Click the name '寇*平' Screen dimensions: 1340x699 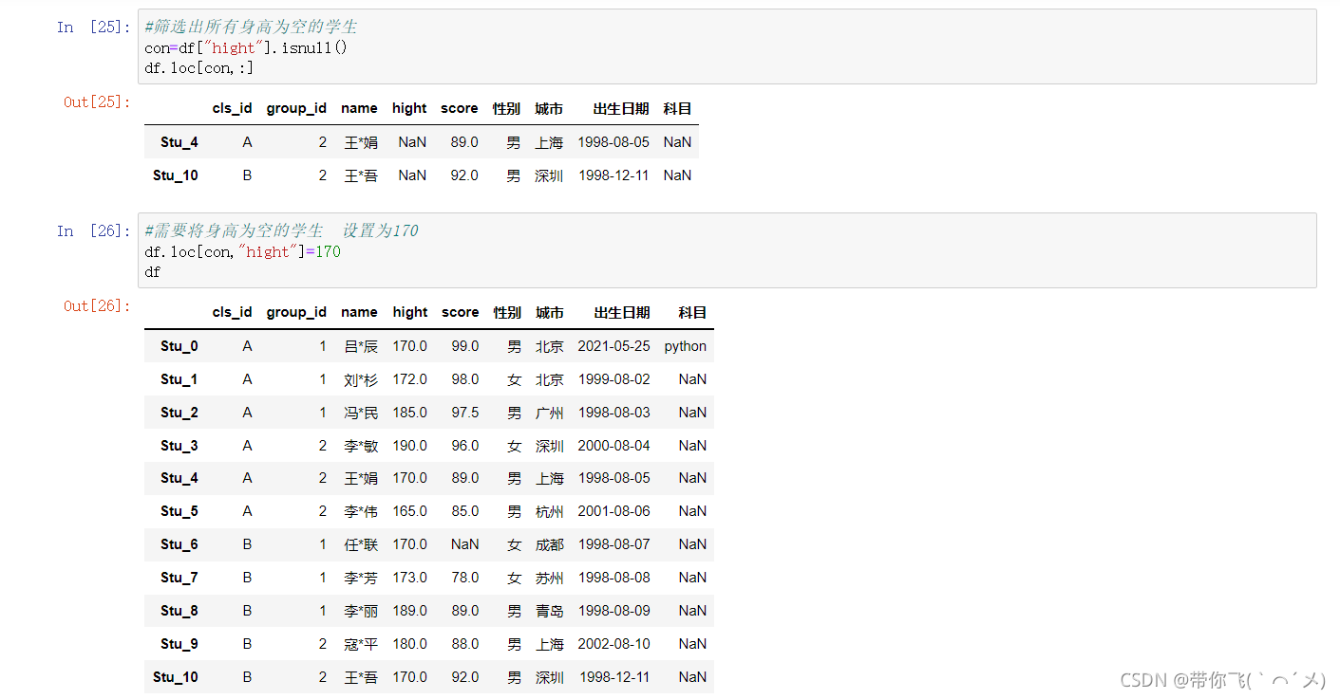coord(361,644)
